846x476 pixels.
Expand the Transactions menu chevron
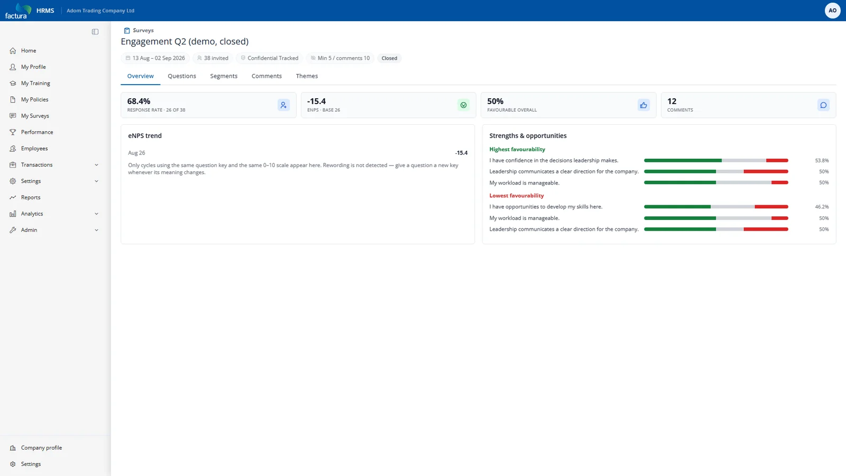click(x=96, y=165)
